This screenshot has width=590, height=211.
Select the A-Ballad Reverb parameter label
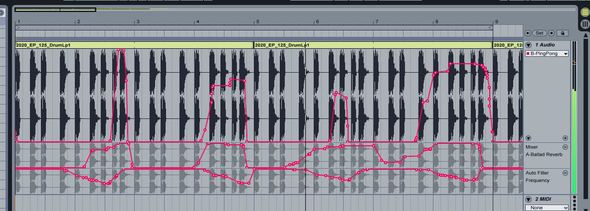(x=544, y=155)
